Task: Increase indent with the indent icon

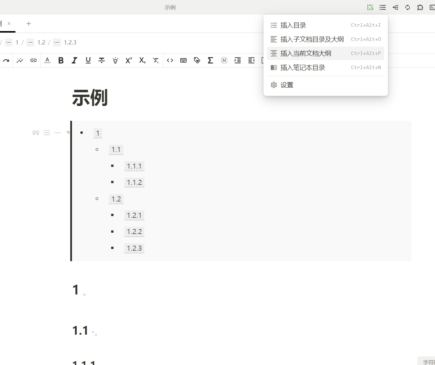Action: [x=238, y=60]
